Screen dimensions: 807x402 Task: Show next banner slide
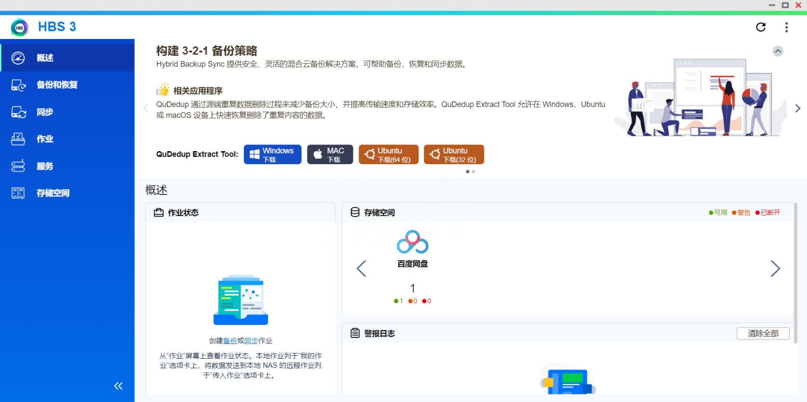point(797,108)
